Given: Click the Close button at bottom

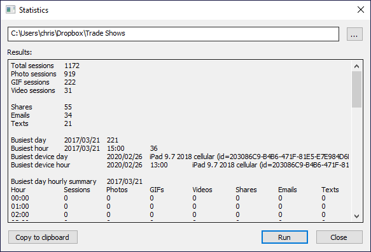Looking at the screenshot, I should click(339, 237).
